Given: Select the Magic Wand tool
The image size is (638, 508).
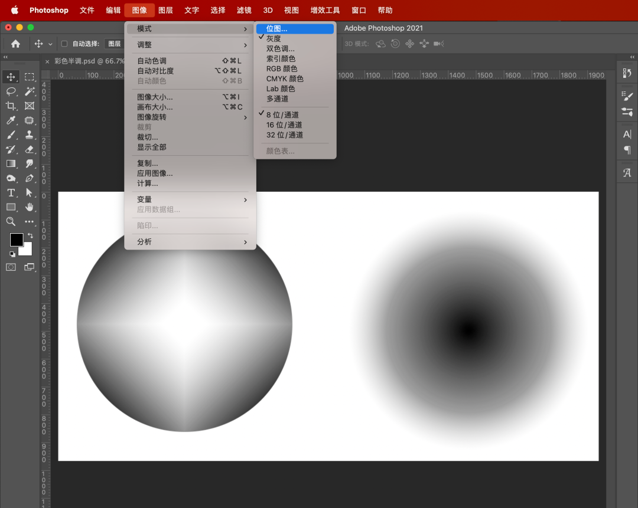Looking at the screenshot, I should 30,91.
